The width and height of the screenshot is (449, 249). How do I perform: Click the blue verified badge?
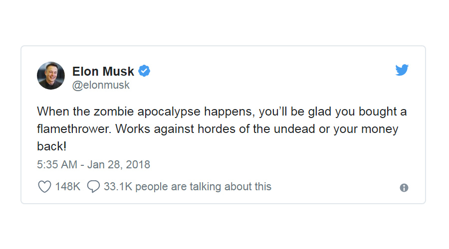coord(144,71)
